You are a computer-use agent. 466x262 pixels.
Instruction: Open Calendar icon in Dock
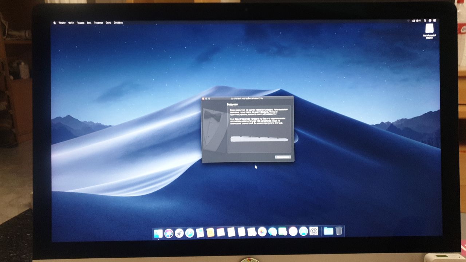tap(221, 232)
